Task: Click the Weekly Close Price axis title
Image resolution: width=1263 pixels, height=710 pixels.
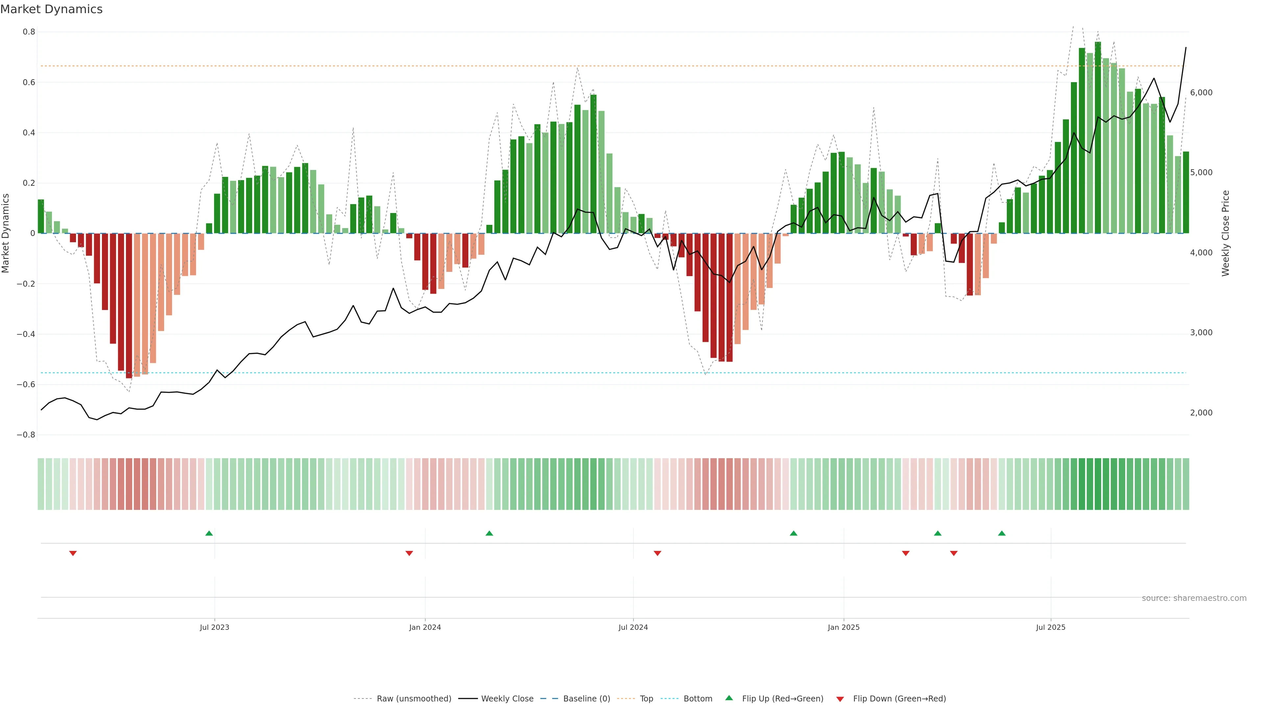Action: pyautogui.click(x=1225, y=233)
